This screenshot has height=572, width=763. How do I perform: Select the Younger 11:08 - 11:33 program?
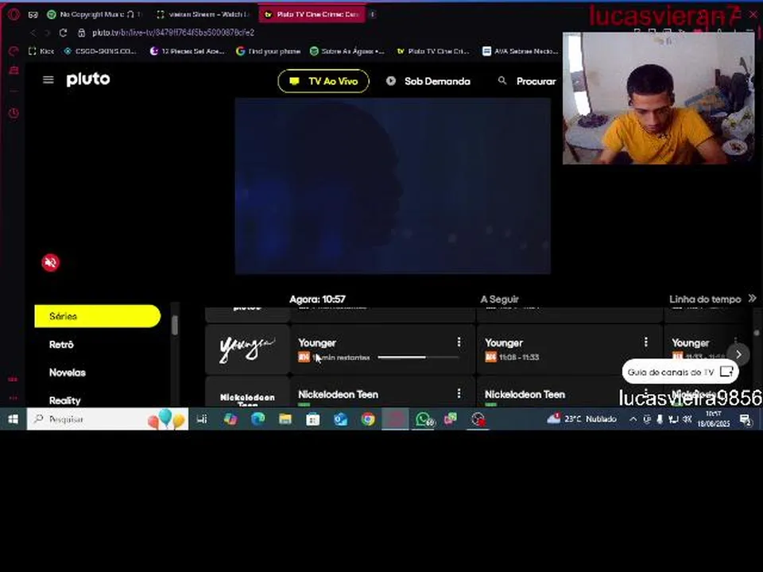click(x=569, y=350)
